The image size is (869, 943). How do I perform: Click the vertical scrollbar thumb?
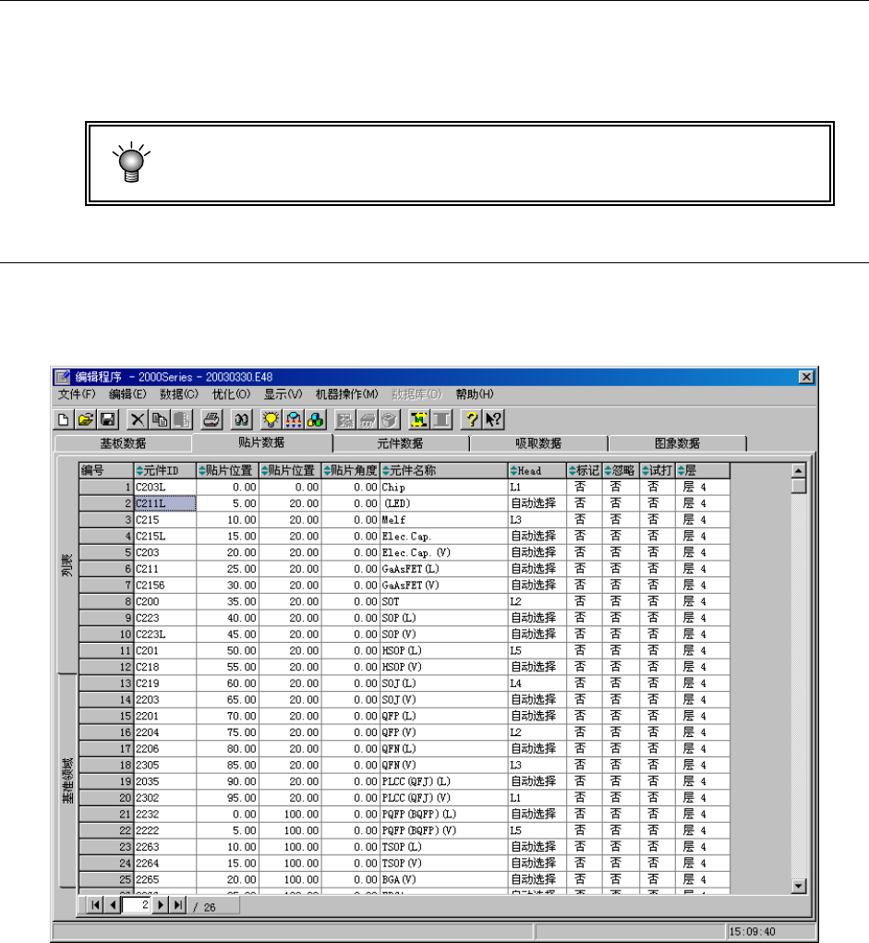pos(799,486)
